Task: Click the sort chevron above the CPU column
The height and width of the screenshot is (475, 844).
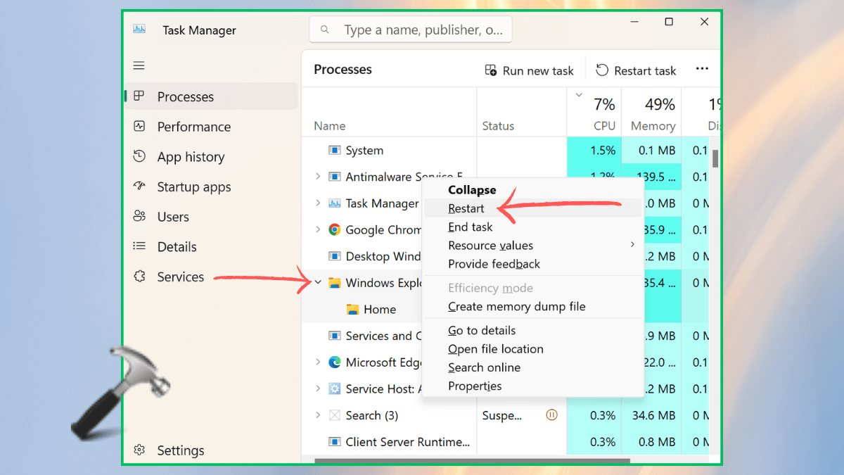Action: click(x=578, y=94)
